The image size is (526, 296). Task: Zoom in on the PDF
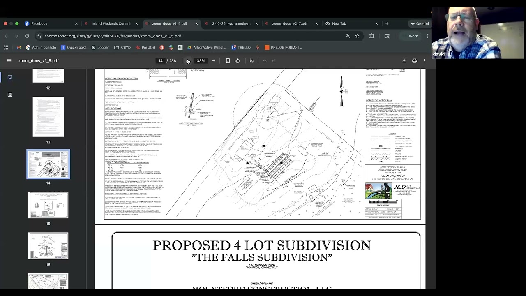214,61
